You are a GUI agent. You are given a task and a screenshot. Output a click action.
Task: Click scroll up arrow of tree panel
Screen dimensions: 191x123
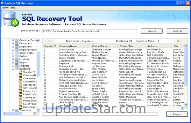[x=38, y=40]
